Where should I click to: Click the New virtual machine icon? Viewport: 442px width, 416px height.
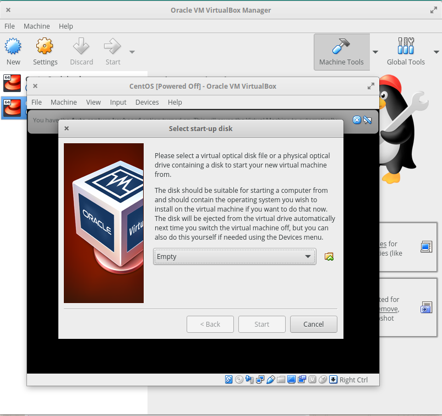click(x=13, y=46)
